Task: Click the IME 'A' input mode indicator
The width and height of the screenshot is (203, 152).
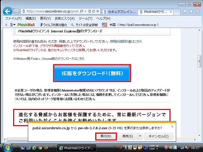Action: pos(126,147)
